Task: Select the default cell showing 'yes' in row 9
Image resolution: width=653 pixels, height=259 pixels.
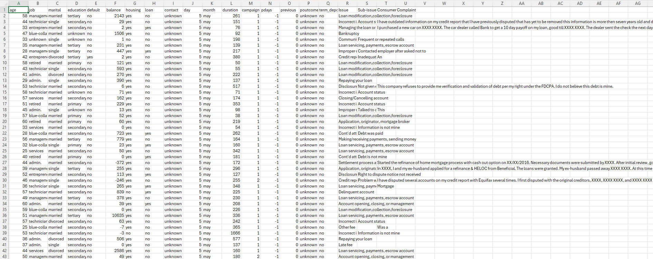Action: click(x=96, y=57)
